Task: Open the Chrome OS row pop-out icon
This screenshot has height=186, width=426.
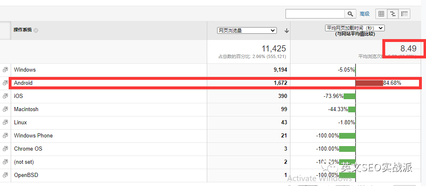Action: (x=5, y=149)
